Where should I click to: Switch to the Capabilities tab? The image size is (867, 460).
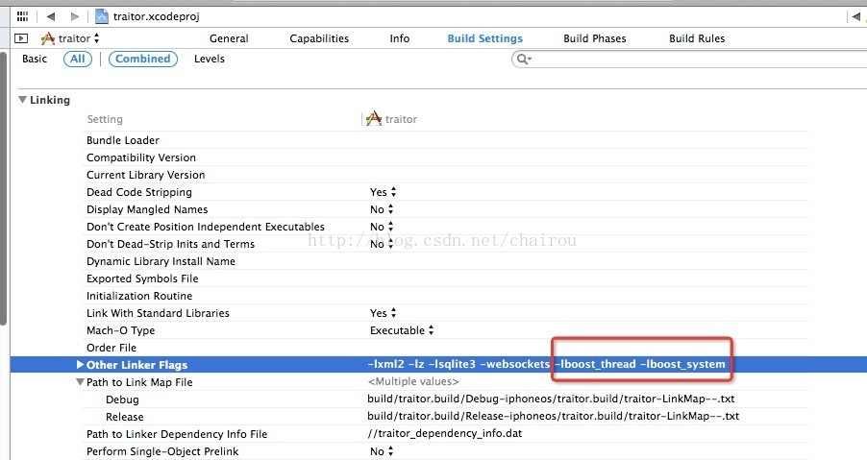point(319,38)
